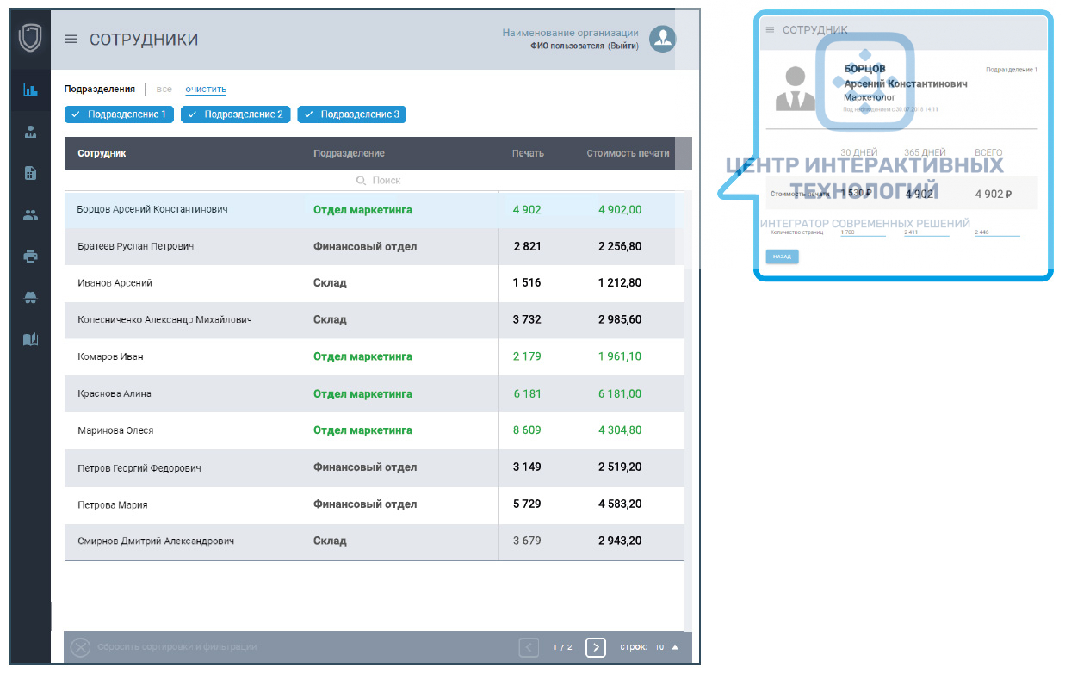Click the table's vertical scrollbar
This screenshot has width=1065, height=674.
click(688, 387)
